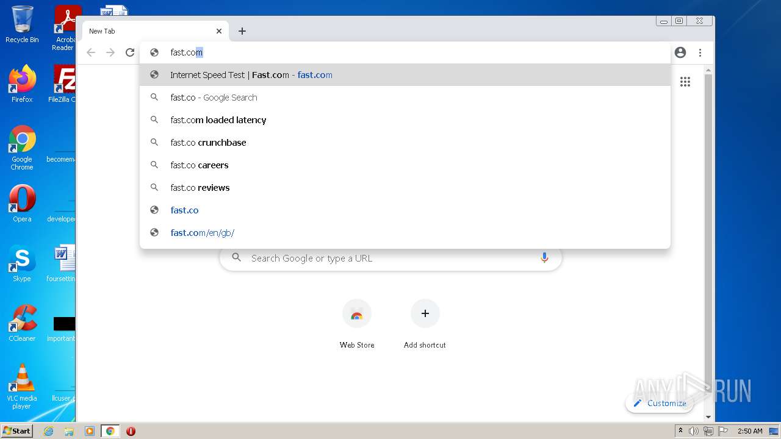Choose fast.co Google Search suggestion
Image resolution: width=781 pixels, height=439 pixels.
point(405,98)
